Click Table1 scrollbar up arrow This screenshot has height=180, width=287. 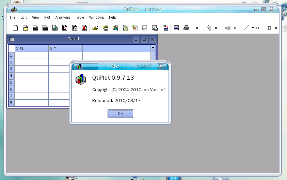tap(153, 47)
